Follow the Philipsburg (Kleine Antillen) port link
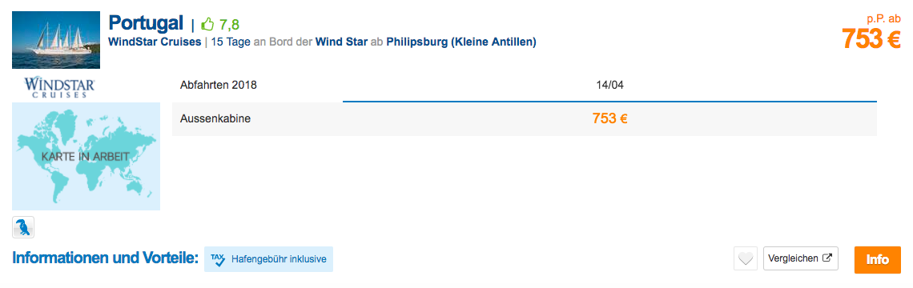Image resolution: width=913 pixels, height=288 pixels. coord(461,42)
